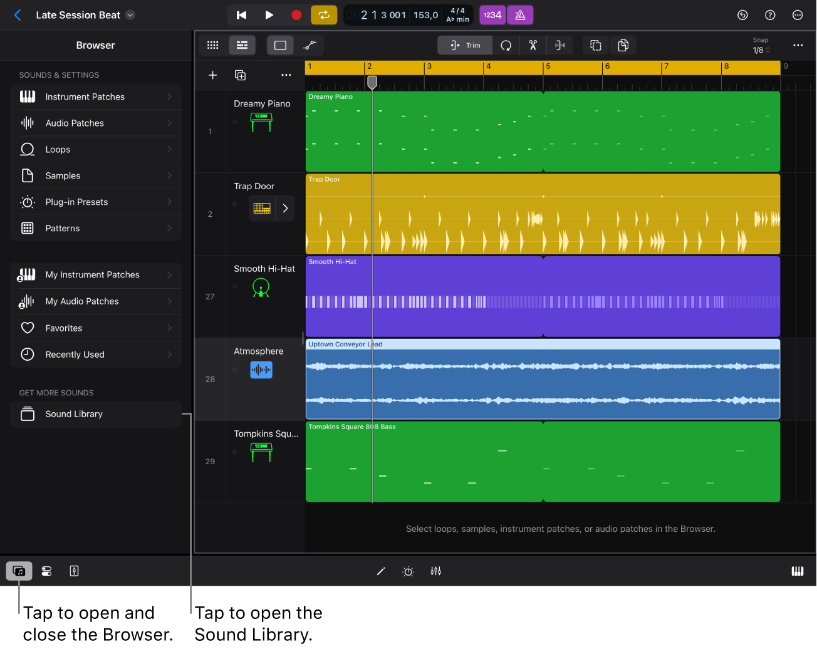
Task: Select the Dreamy Piano green region
Action: pos(543,132)
